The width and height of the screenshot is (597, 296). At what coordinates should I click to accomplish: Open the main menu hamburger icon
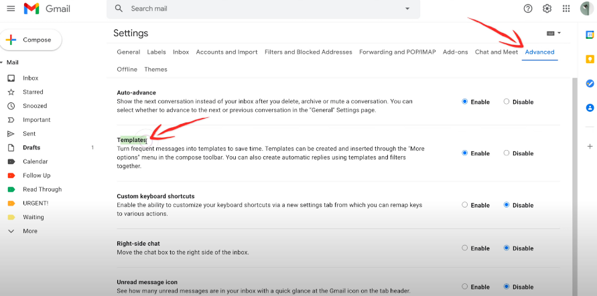pos(11,8)
